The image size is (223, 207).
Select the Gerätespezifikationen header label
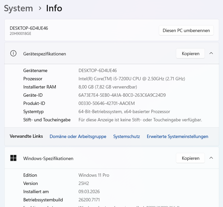44,54
